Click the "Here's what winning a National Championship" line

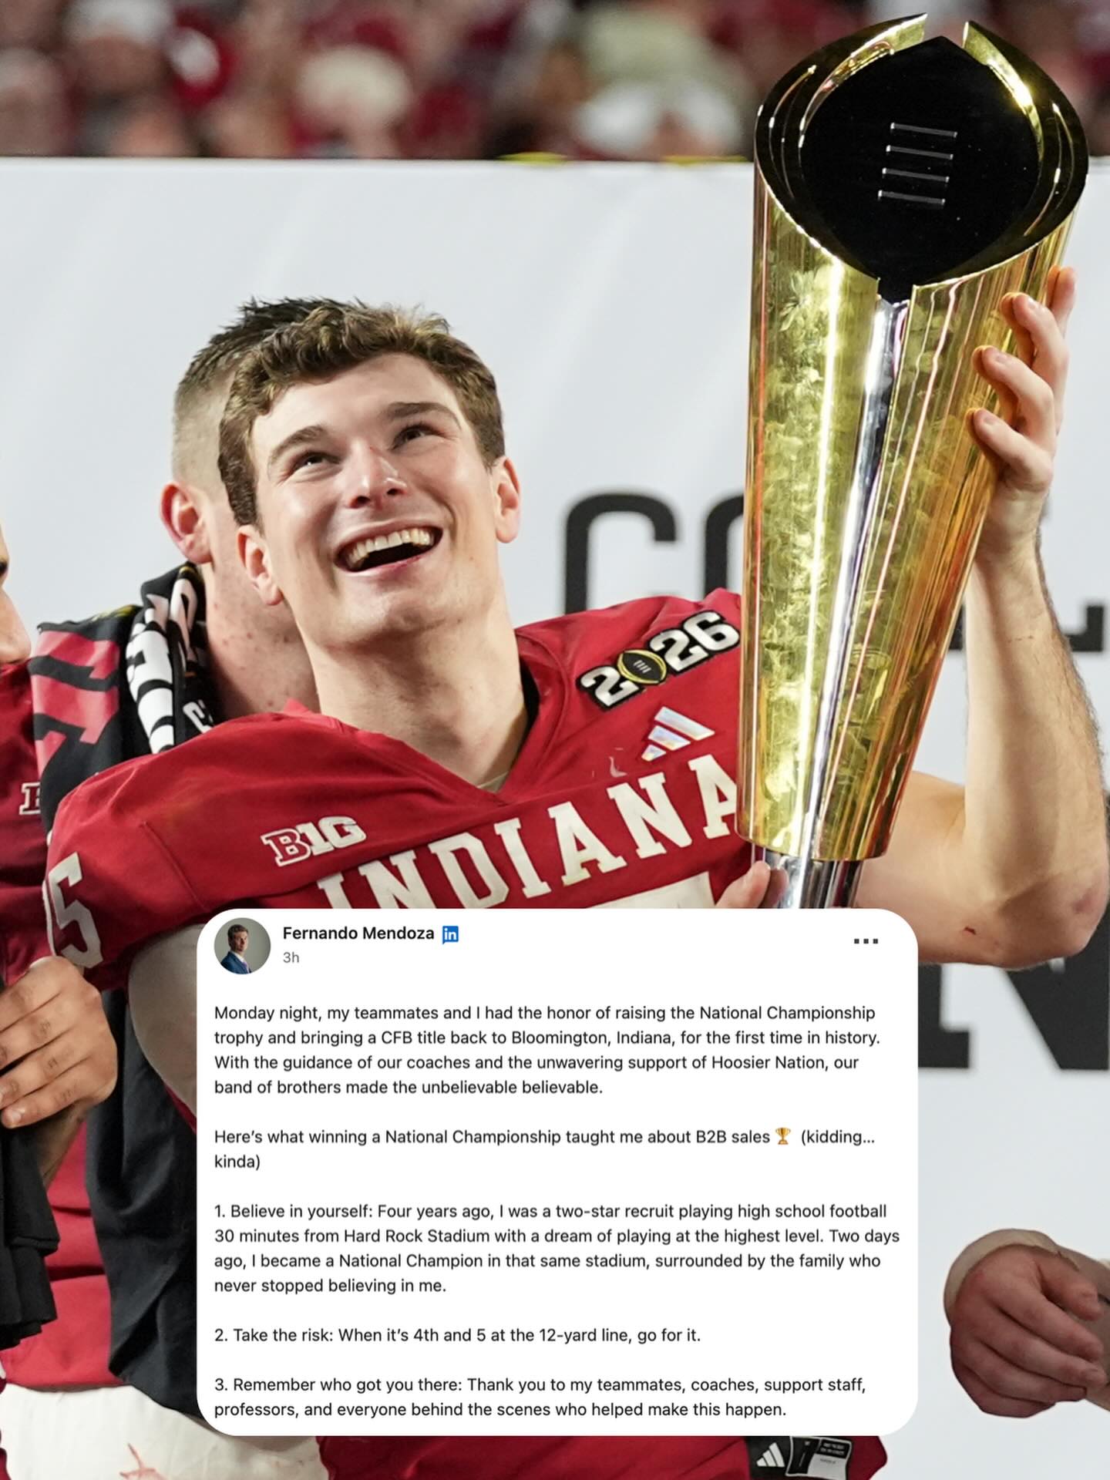coord(544,1149)
